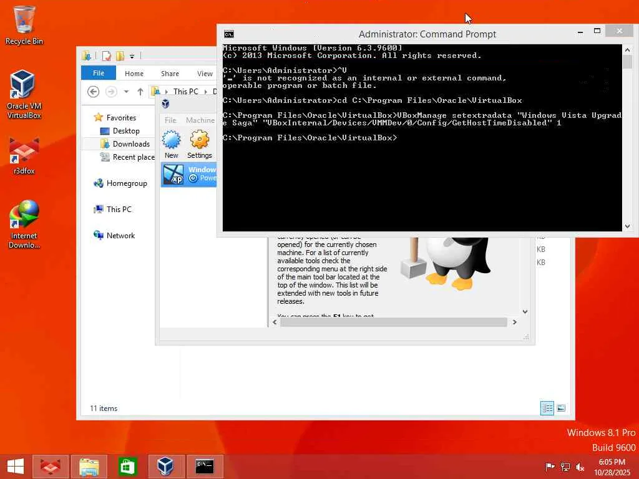Click the Command Prompt vertical scrollbar thumb

[627, 62]
